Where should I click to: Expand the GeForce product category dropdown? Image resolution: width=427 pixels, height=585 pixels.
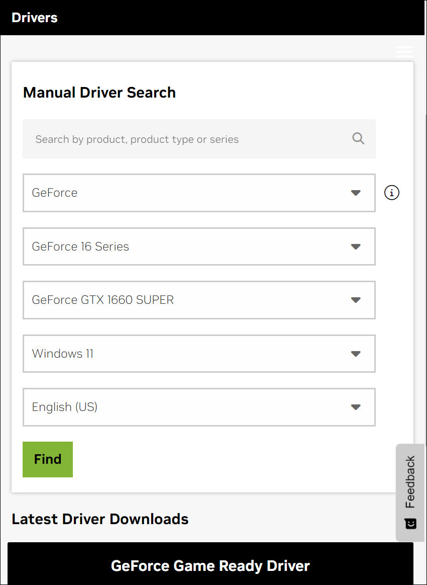pyautogui.click(x=191, y=193)
